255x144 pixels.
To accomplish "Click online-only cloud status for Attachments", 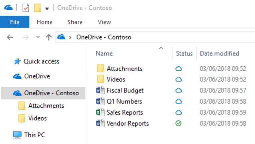I will tap(179, 69).
